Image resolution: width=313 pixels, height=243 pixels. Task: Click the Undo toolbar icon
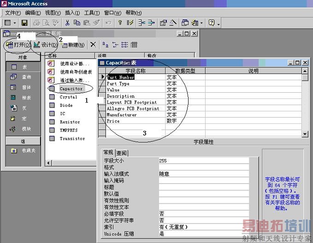[x=108, y=23]
